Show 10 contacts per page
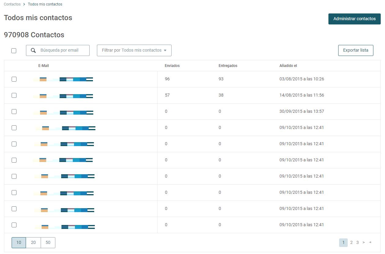The height and width of the screenshot is (254, 385). point(19,243)
